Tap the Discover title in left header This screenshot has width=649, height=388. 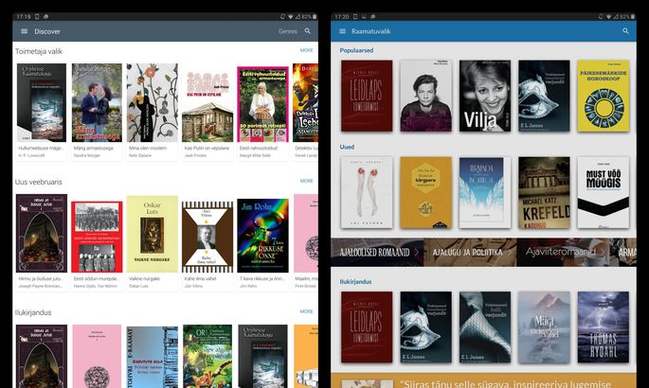coord(47,31)
